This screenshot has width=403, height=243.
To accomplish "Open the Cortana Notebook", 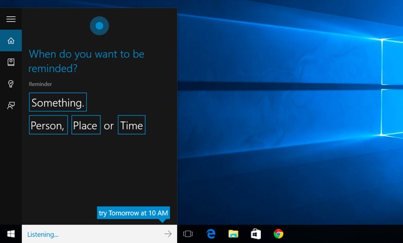I will click(x=11, y=62).
